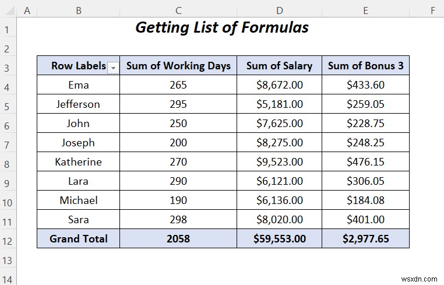Select column B header
The width and height of the screenshot is (444, 285).
pyautogui.click(x=79, y=10)
